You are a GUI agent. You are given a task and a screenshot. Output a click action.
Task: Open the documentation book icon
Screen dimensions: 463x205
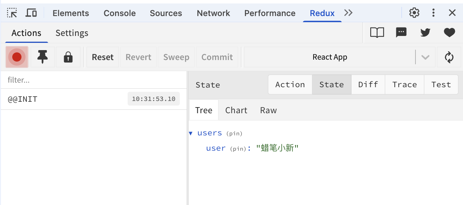pyautogui.click(x=377, y=33)
